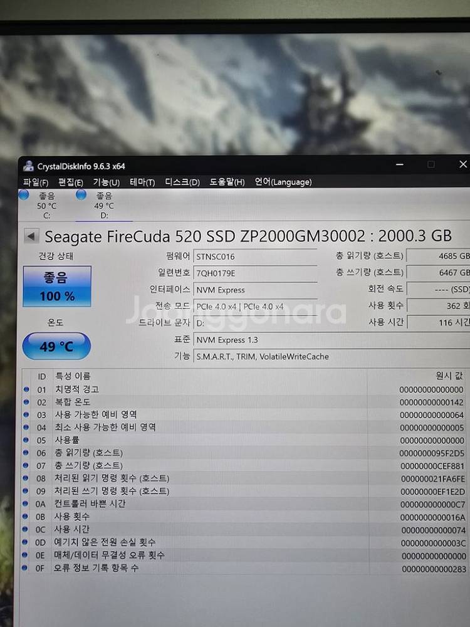Click the drive letter field D:

(x=256, y=323)
